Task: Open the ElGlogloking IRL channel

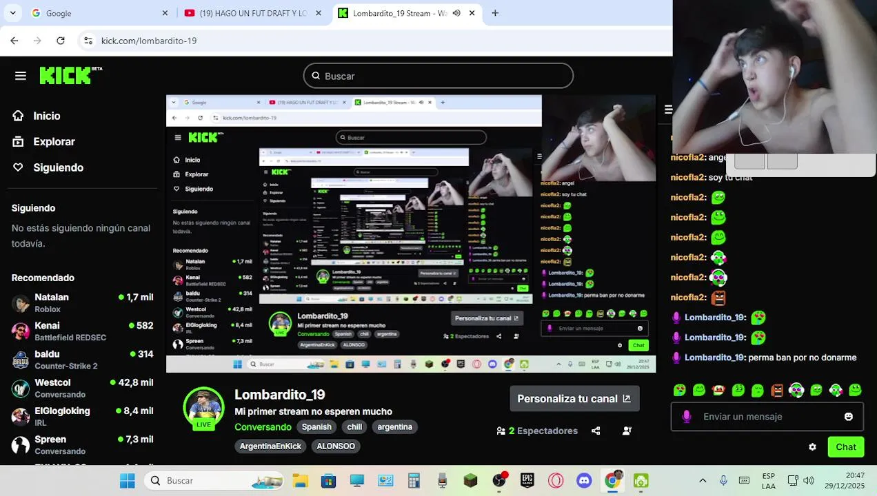Action: tap(83, 416)
